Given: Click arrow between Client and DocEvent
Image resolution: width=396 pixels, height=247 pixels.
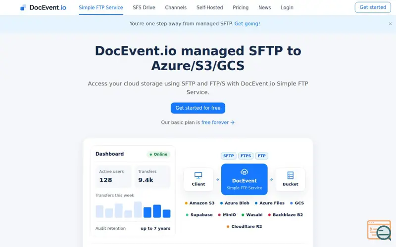Looking at the screenshot, I should (217, 179).
